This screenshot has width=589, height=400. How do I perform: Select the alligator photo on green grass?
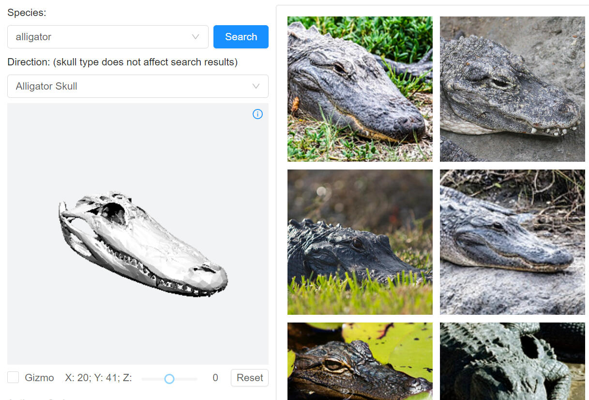click(360, 89)
